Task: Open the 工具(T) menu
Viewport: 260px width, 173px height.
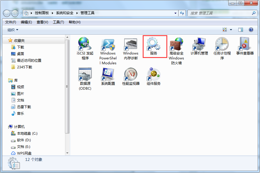Action: (x=58, y=22)
